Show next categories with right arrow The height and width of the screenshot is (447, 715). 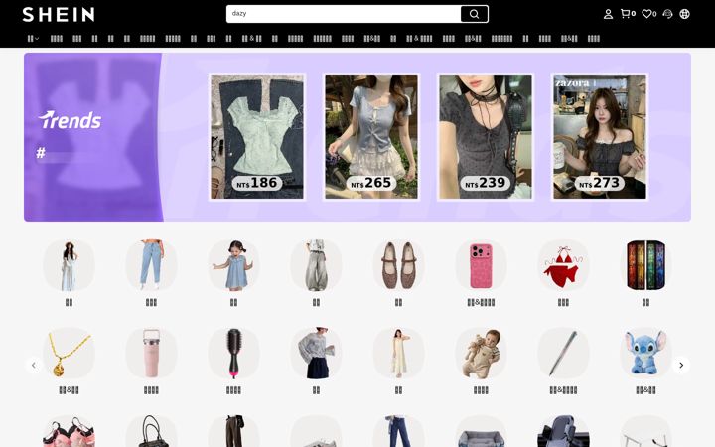[x=681, y=365]
